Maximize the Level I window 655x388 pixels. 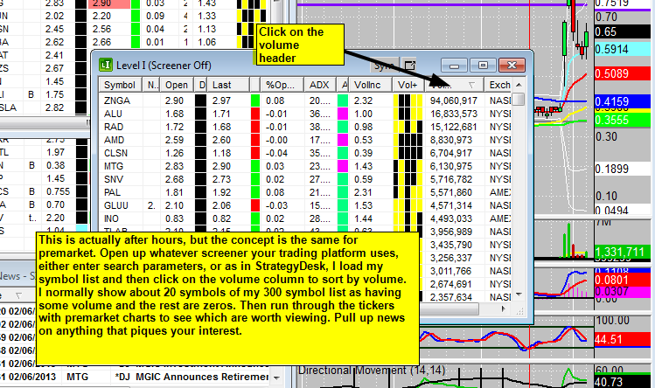click(x=483, y=66)
